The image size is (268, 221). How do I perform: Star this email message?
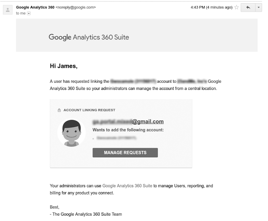237,7
